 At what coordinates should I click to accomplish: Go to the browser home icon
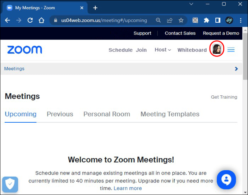(41, 20)
